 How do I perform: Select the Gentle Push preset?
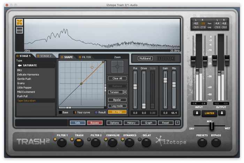(36, 79)
